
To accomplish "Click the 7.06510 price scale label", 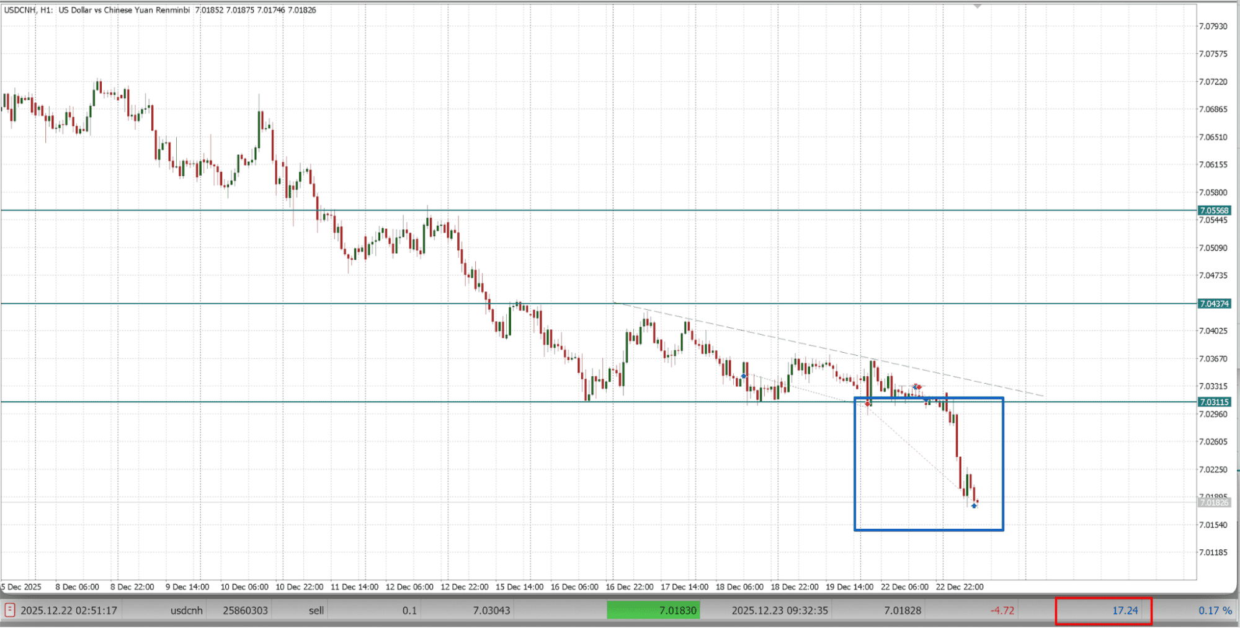I will click(1213, 137).
